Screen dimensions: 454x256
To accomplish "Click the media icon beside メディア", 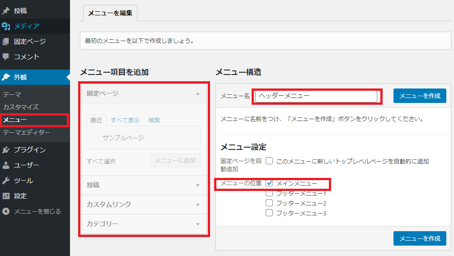I will [x=6, y=26].
